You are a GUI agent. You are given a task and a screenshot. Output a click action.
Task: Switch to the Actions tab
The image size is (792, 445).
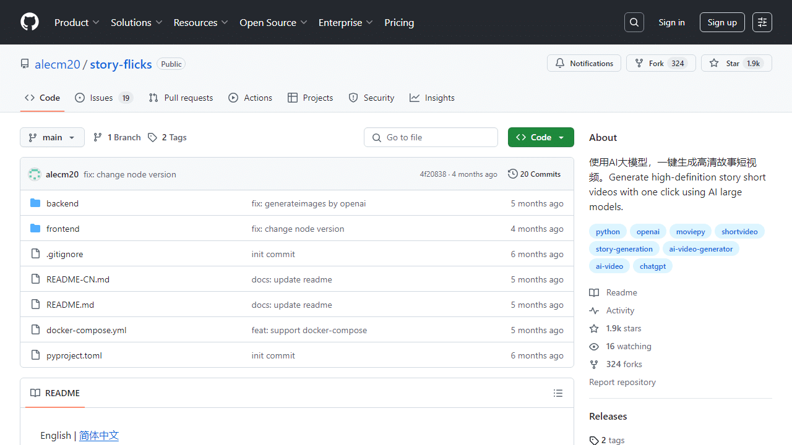tap(250, 98)
